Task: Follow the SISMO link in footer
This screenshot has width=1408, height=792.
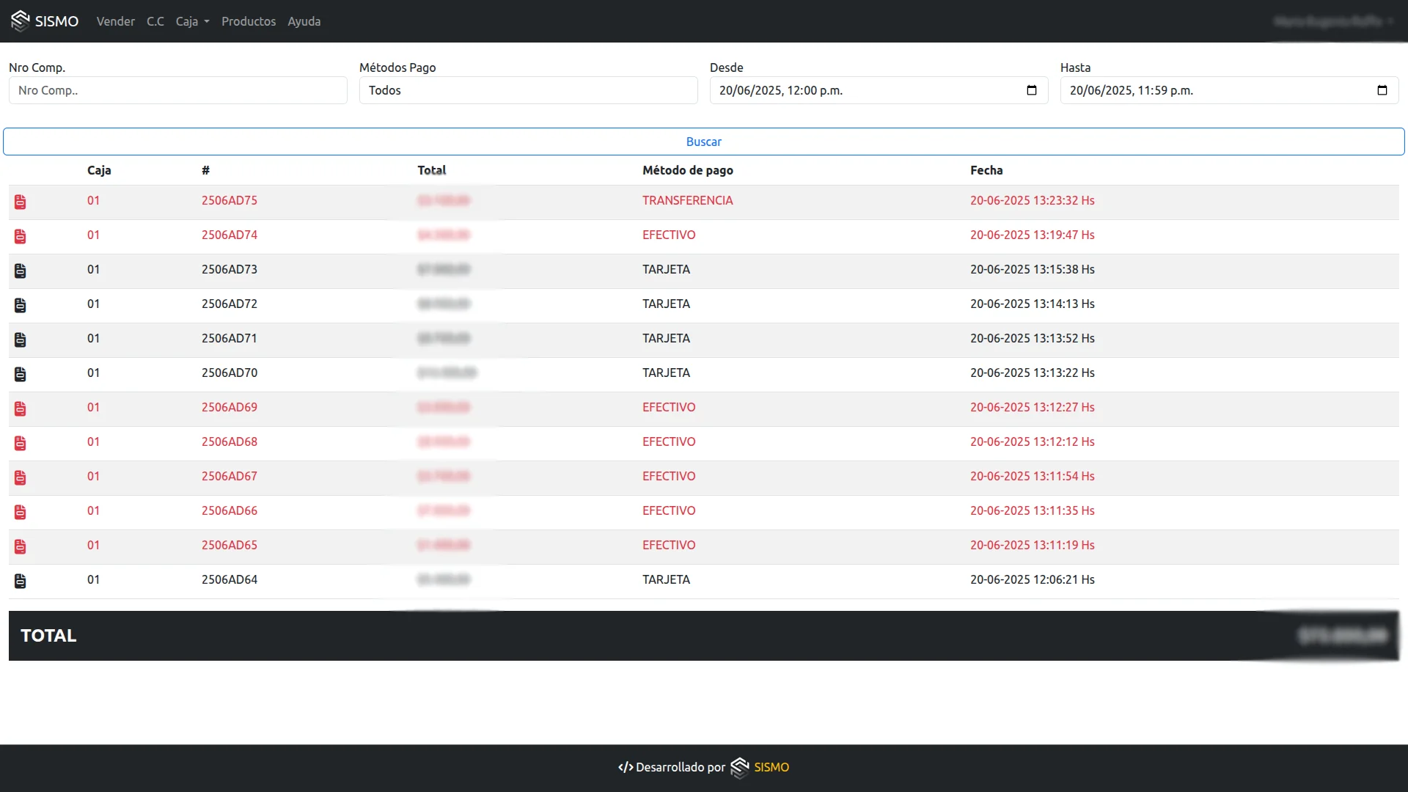Action: point(771,767)
